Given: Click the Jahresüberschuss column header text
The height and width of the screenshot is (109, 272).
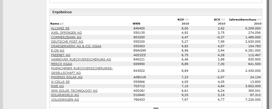Looking at the screenshot, I should tap(242, 20).
